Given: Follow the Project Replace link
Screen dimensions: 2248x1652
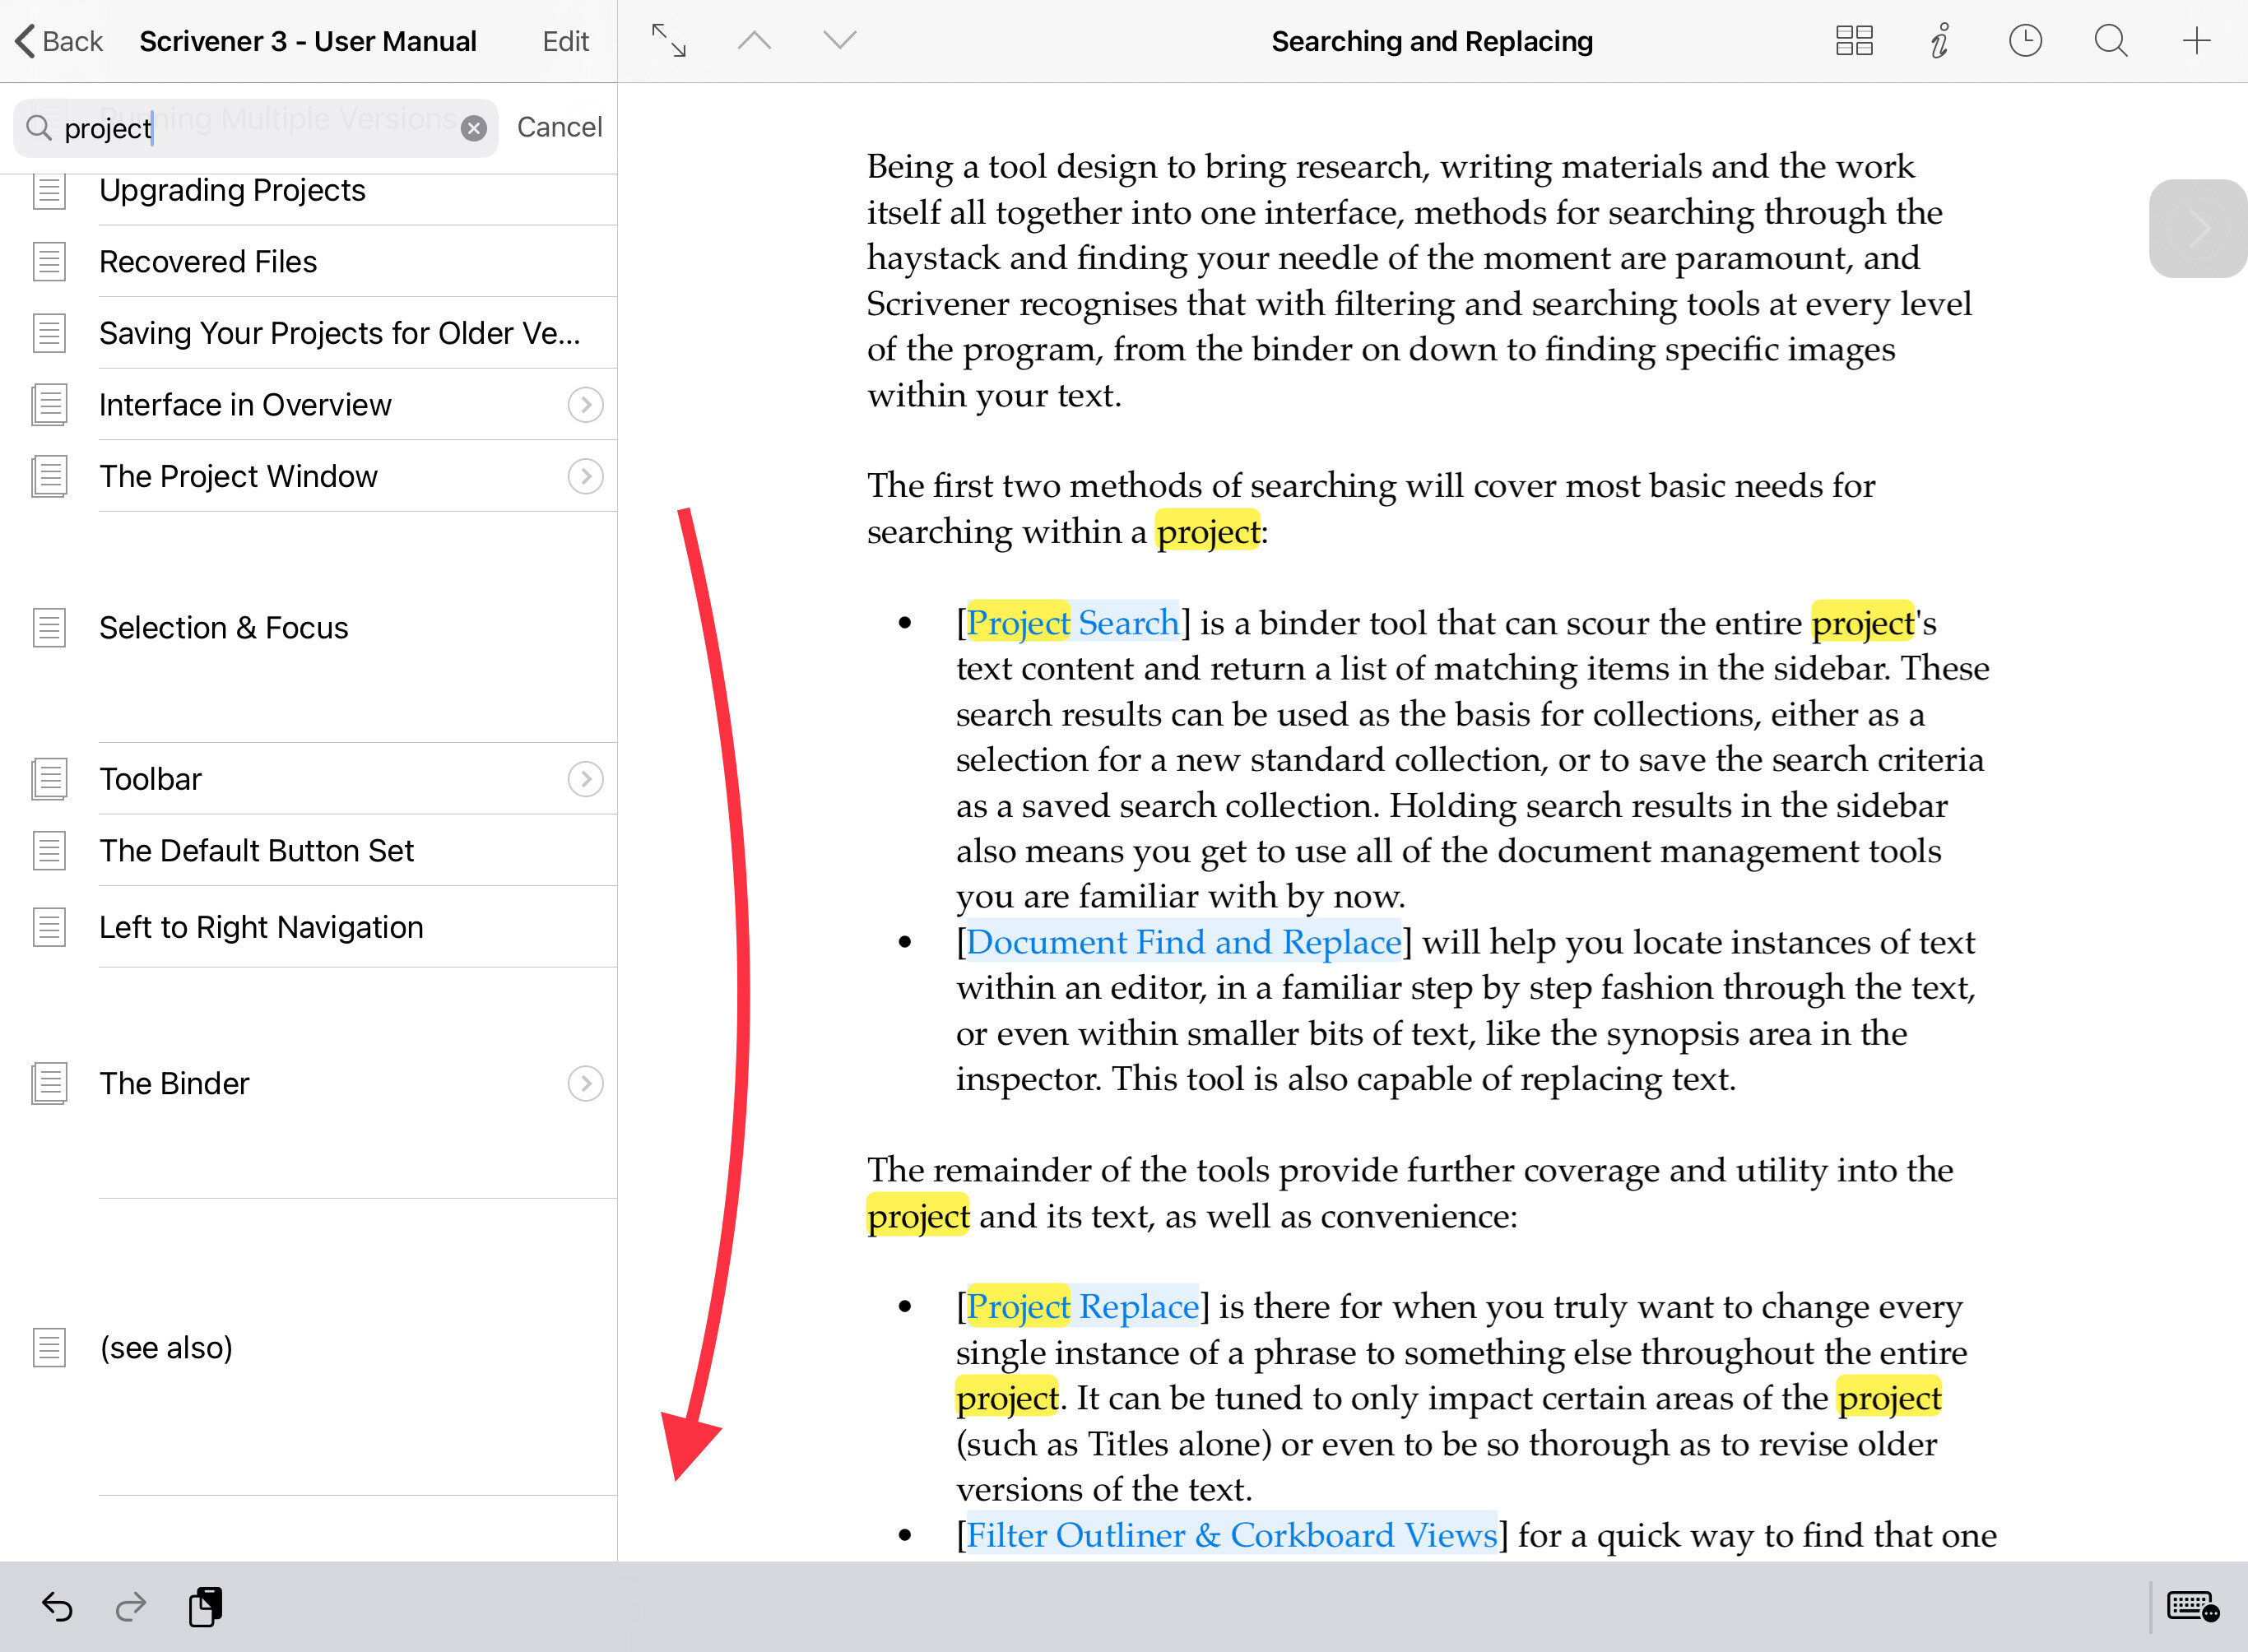Looking at the screenshot, I should [x=1082, y=1306].
